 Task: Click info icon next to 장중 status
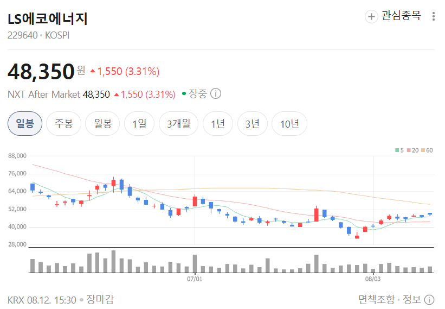(216, 93)
